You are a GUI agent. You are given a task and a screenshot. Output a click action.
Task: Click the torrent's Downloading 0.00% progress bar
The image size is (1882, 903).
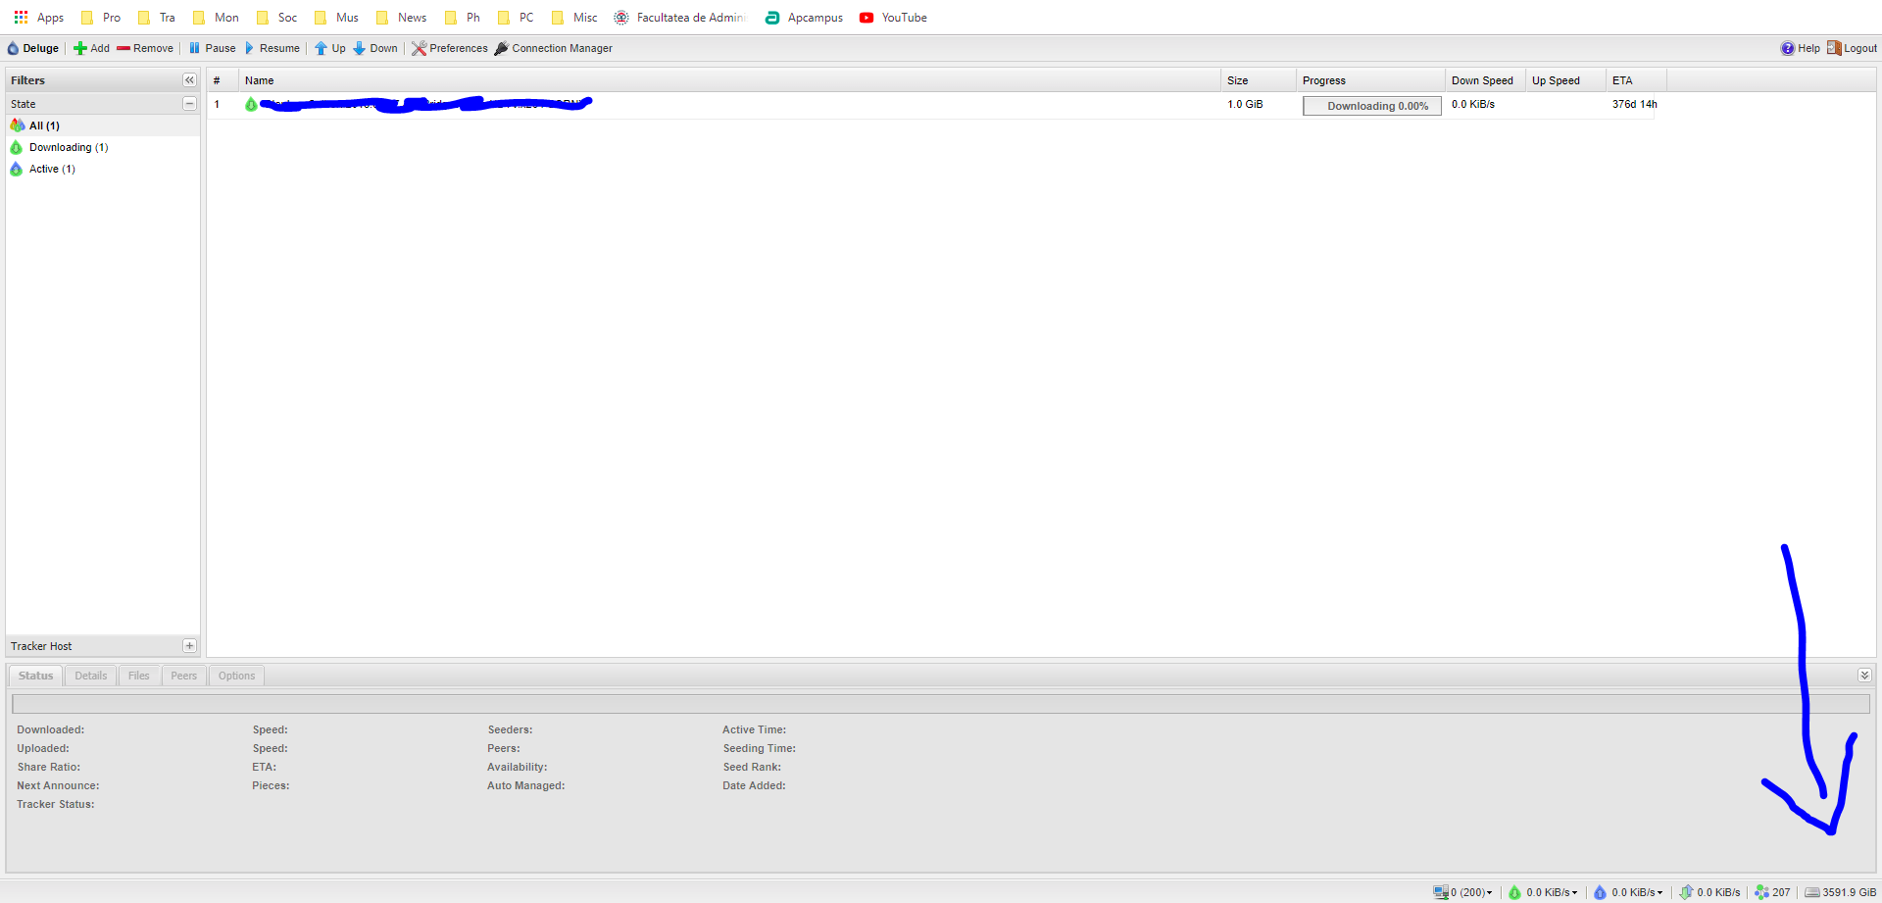click(x=1371, y=106)
